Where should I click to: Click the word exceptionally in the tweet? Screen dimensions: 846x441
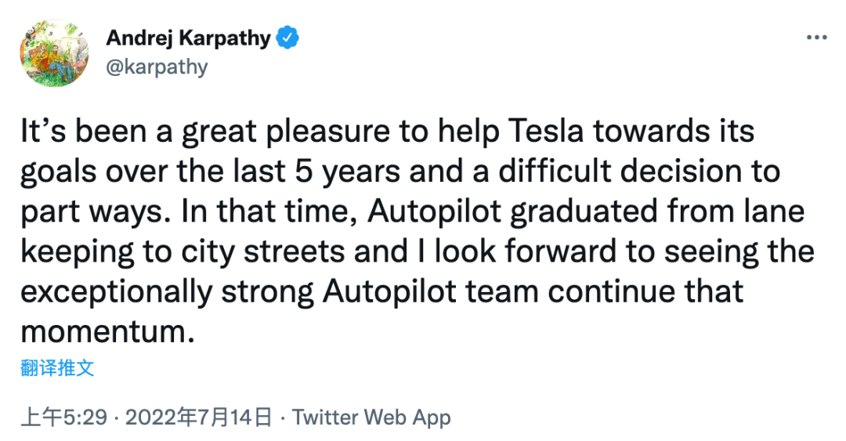(x=117, y=292)
